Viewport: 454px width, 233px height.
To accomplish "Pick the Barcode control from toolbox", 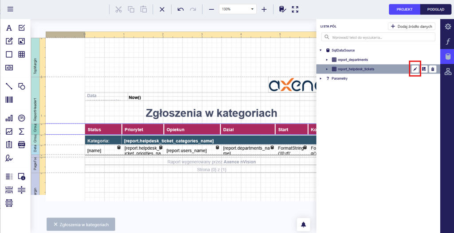I will click(9, 100).
